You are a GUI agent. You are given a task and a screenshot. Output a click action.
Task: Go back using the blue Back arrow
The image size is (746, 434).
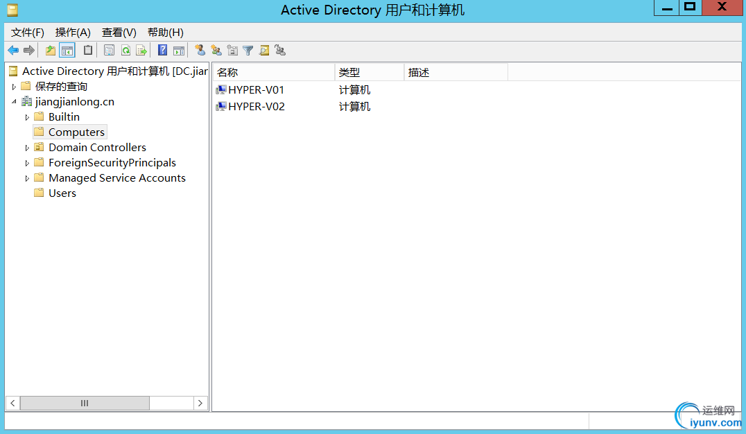(x=13, y=50)
